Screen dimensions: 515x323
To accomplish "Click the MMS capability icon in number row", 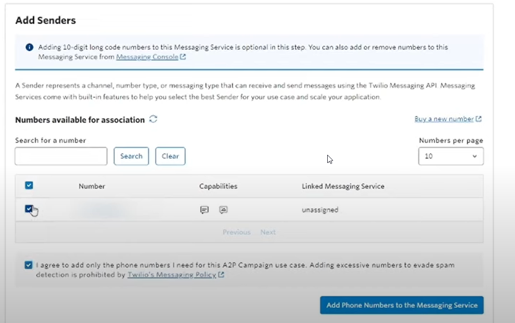I will tap(224, 210).
